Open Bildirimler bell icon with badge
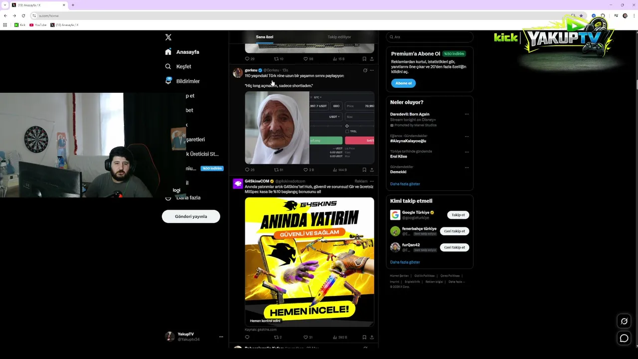638x359 pixels. pos(168,81)
